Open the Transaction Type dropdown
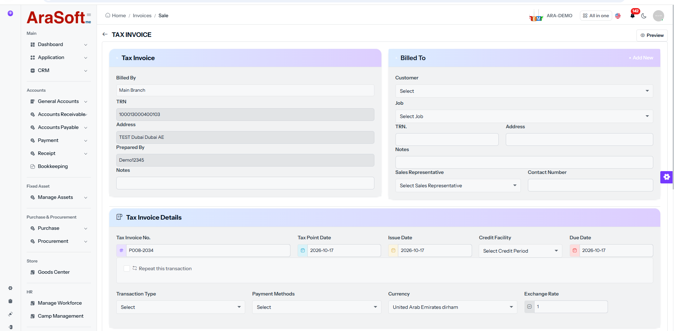 (x=181, y=307)
